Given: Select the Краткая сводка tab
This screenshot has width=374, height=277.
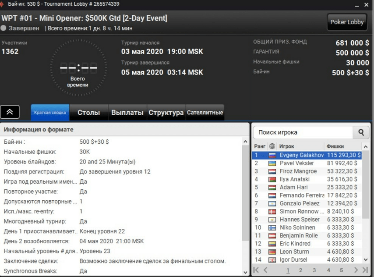Looking at the screenshot, I should [x=50, y=113].
